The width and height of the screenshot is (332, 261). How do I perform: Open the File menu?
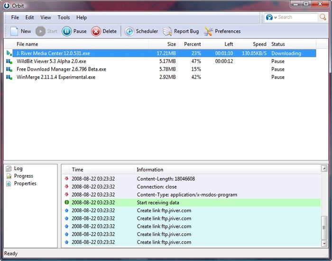pos(15,18)
